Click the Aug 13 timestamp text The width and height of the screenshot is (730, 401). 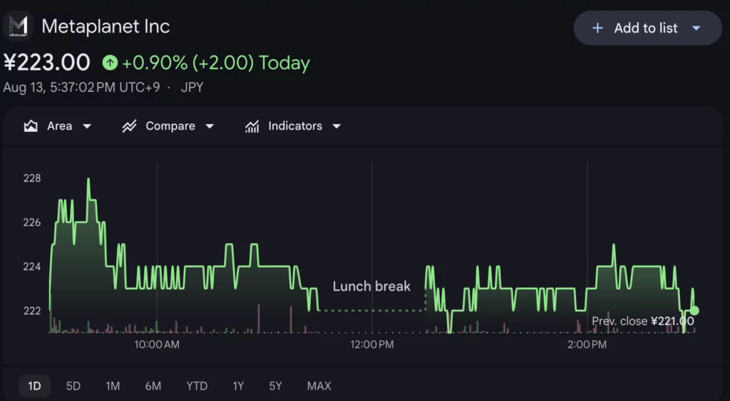[81, 88]
